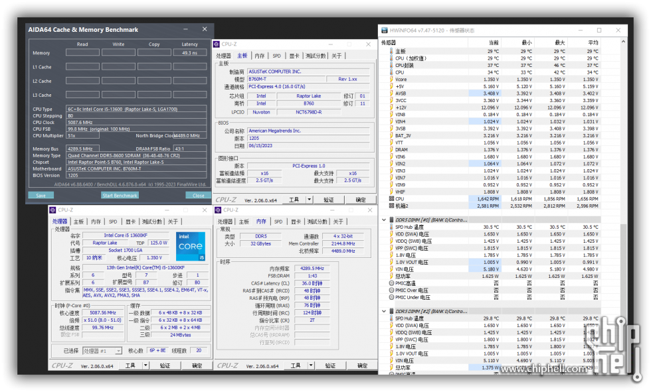651x392 pixels.
Task: Click Start Benchmark in AIDA64 window
Action: 120,195
